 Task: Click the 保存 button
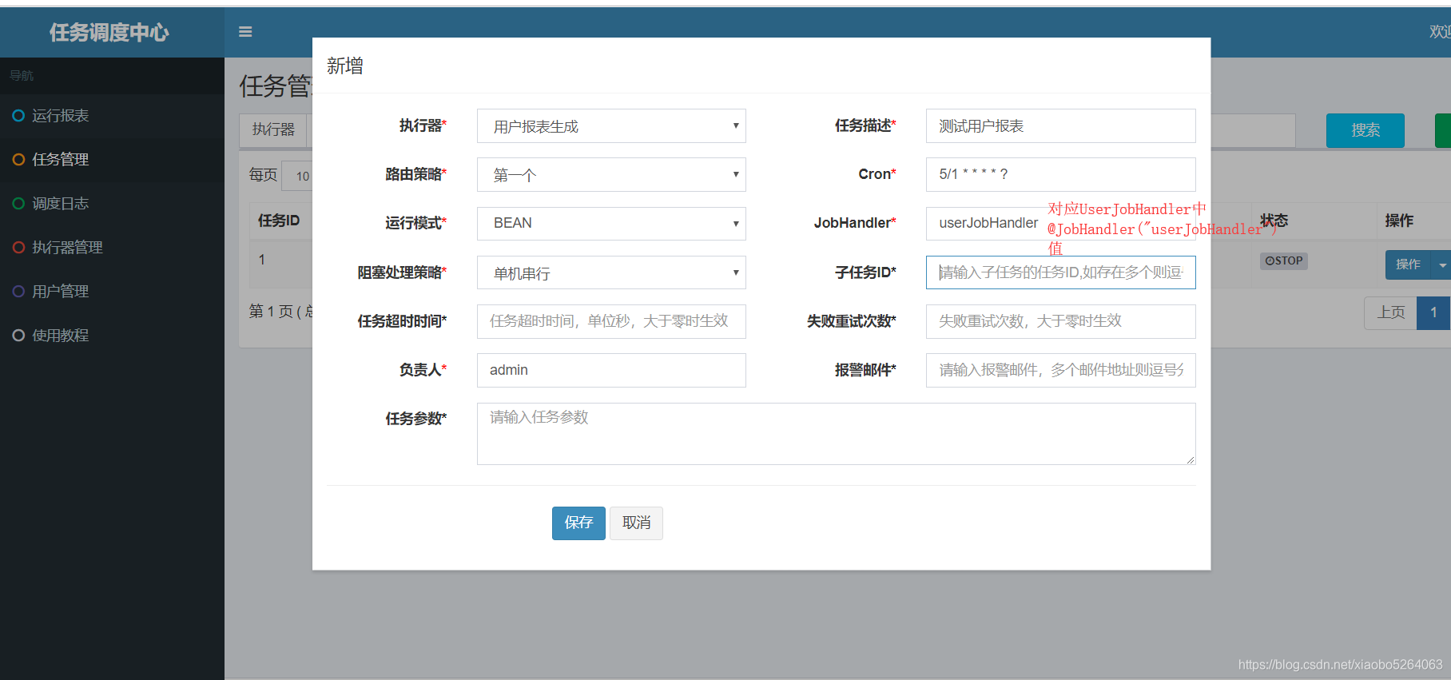click(578, 523)
